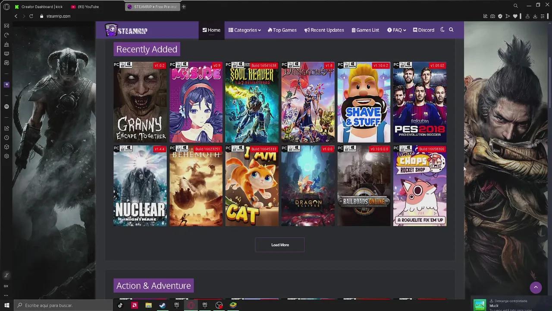Open the ad blocker shield icon
The image size is (552, 311).
500,16
